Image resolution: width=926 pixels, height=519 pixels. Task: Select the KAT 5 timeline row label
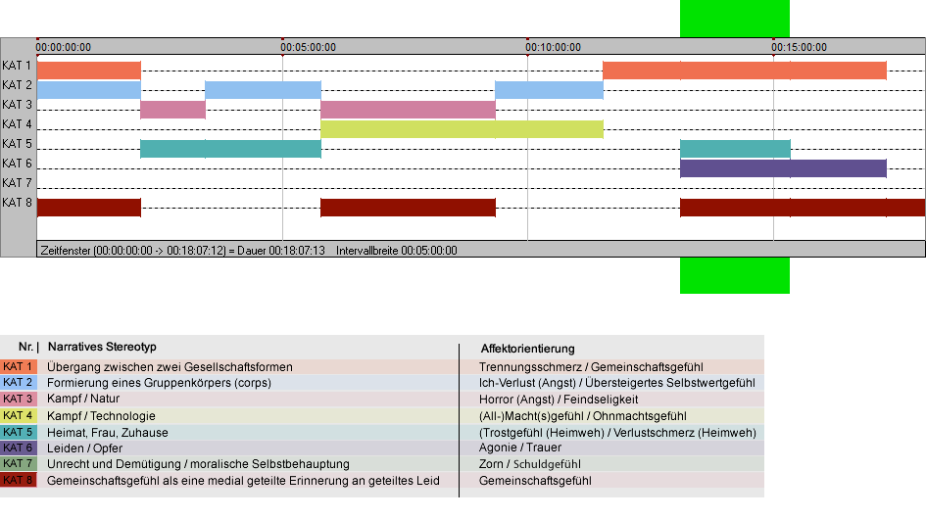tap(17, 144)
